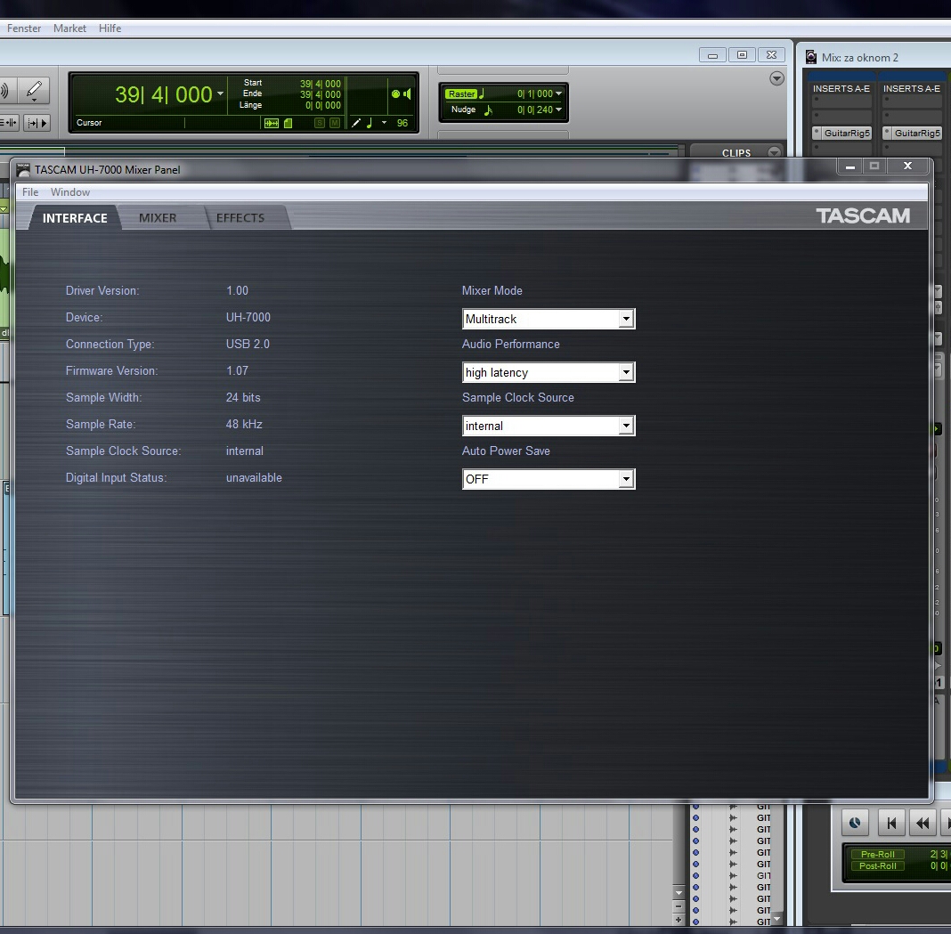The height and width of the screenshot is (934, 951).
Task: Click the main counter 39|4|000 display
Action: point(164,94)
